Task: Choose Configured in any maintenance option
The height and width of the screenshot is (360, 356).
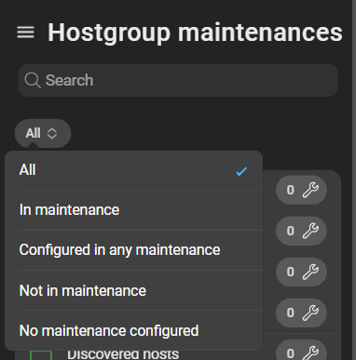Action: 134,250
